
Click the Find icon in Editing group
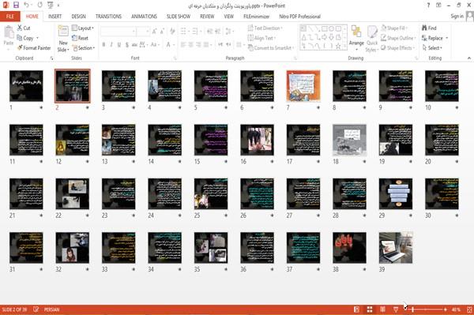click(424, 28)
